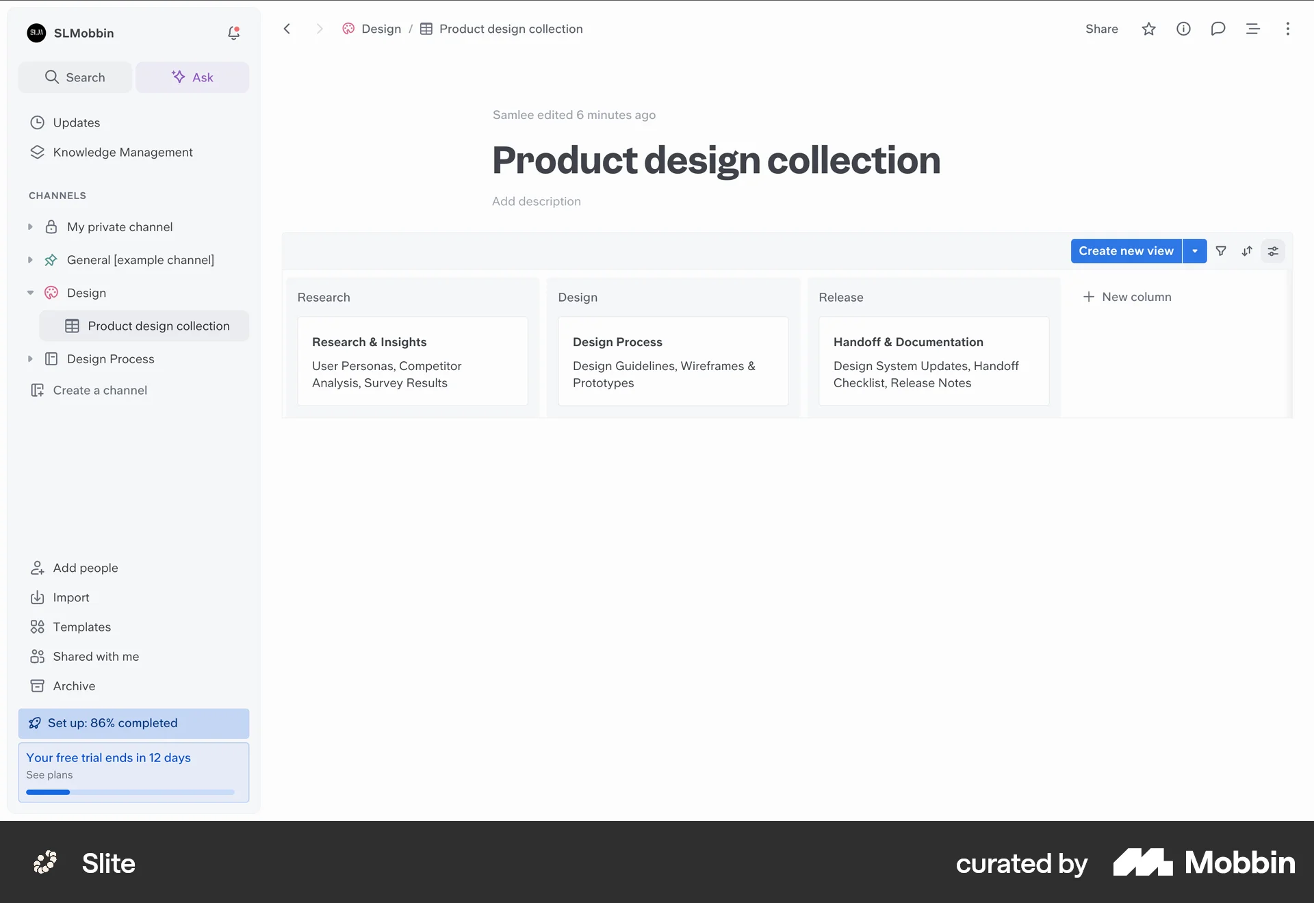Select Knowledge Management in the sidebar

point(123,152)
